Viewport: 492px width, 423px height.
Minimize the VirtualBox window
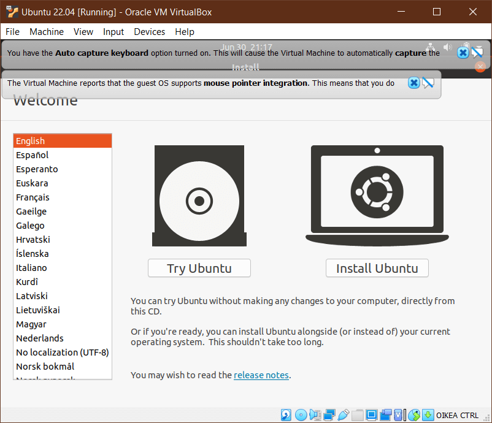401,12
